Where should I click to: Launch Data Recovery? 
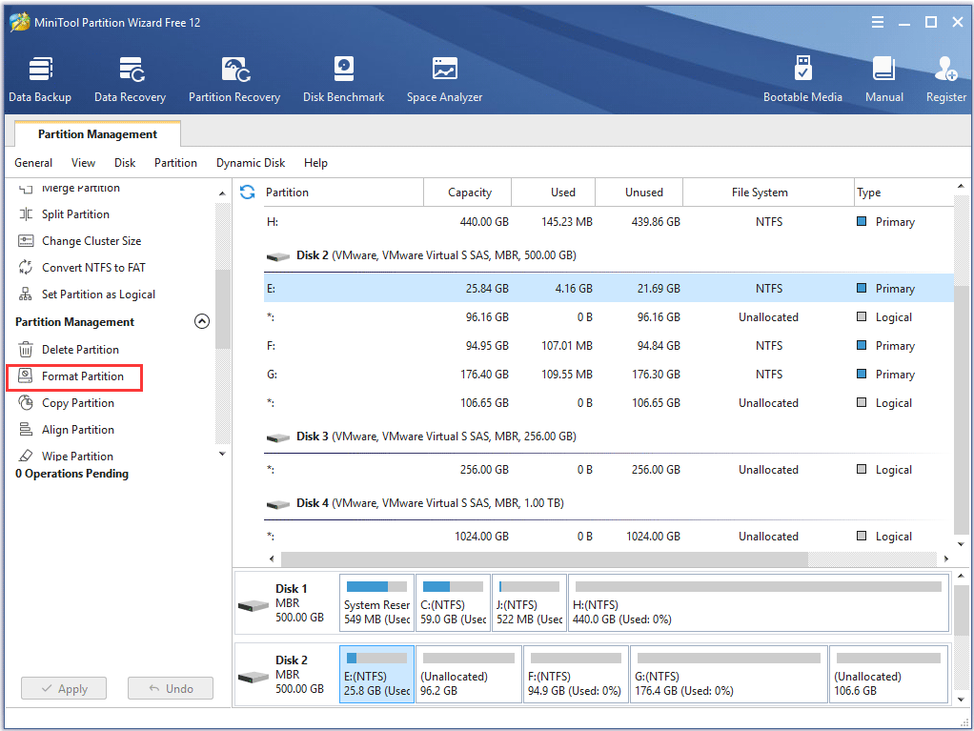tap(130, 76)
